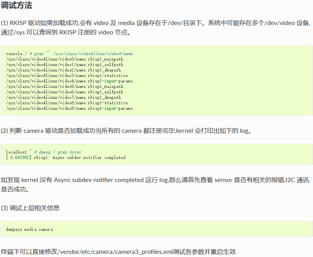
Task: Click the video3 rkisp1-statistics line
Action: coord(67,75)
